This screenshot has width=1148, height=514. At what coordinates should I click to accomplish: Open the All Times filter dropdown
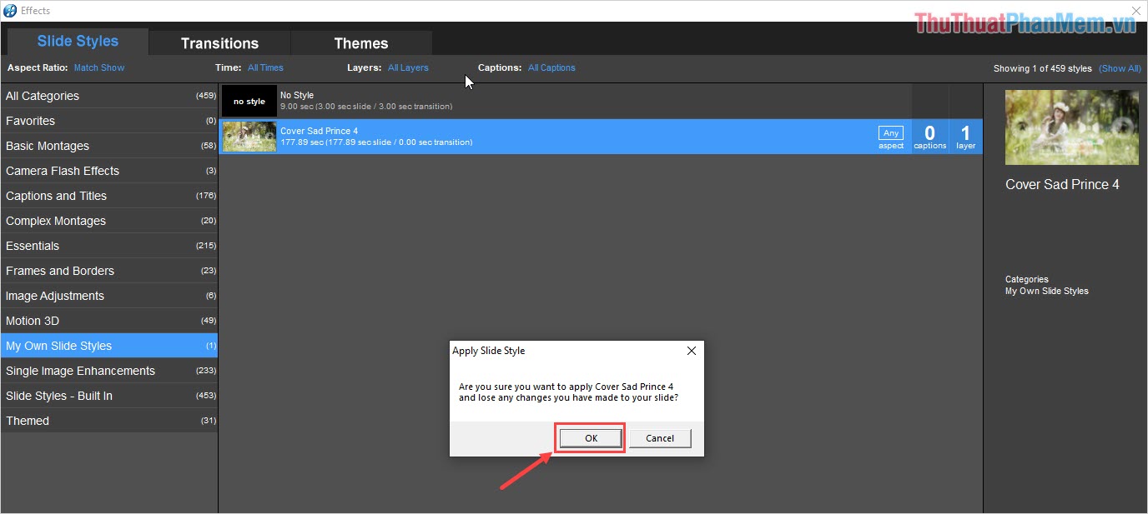pyautogui.click(x=265, y=67)
